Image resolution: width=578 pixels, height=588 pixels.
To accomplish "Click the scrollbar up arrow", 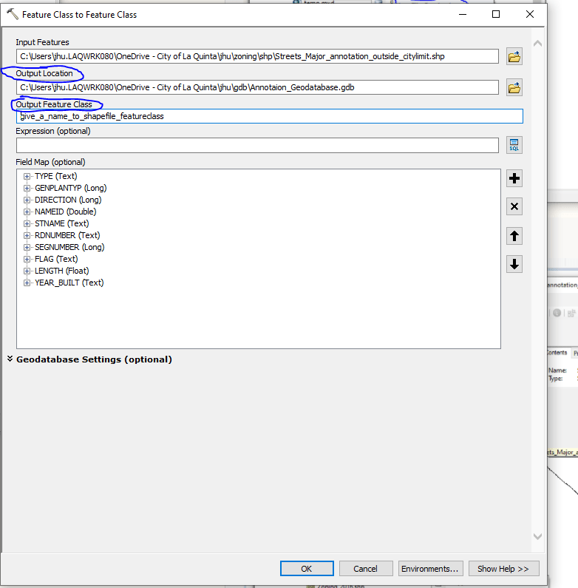I will [x=537, y=44].
